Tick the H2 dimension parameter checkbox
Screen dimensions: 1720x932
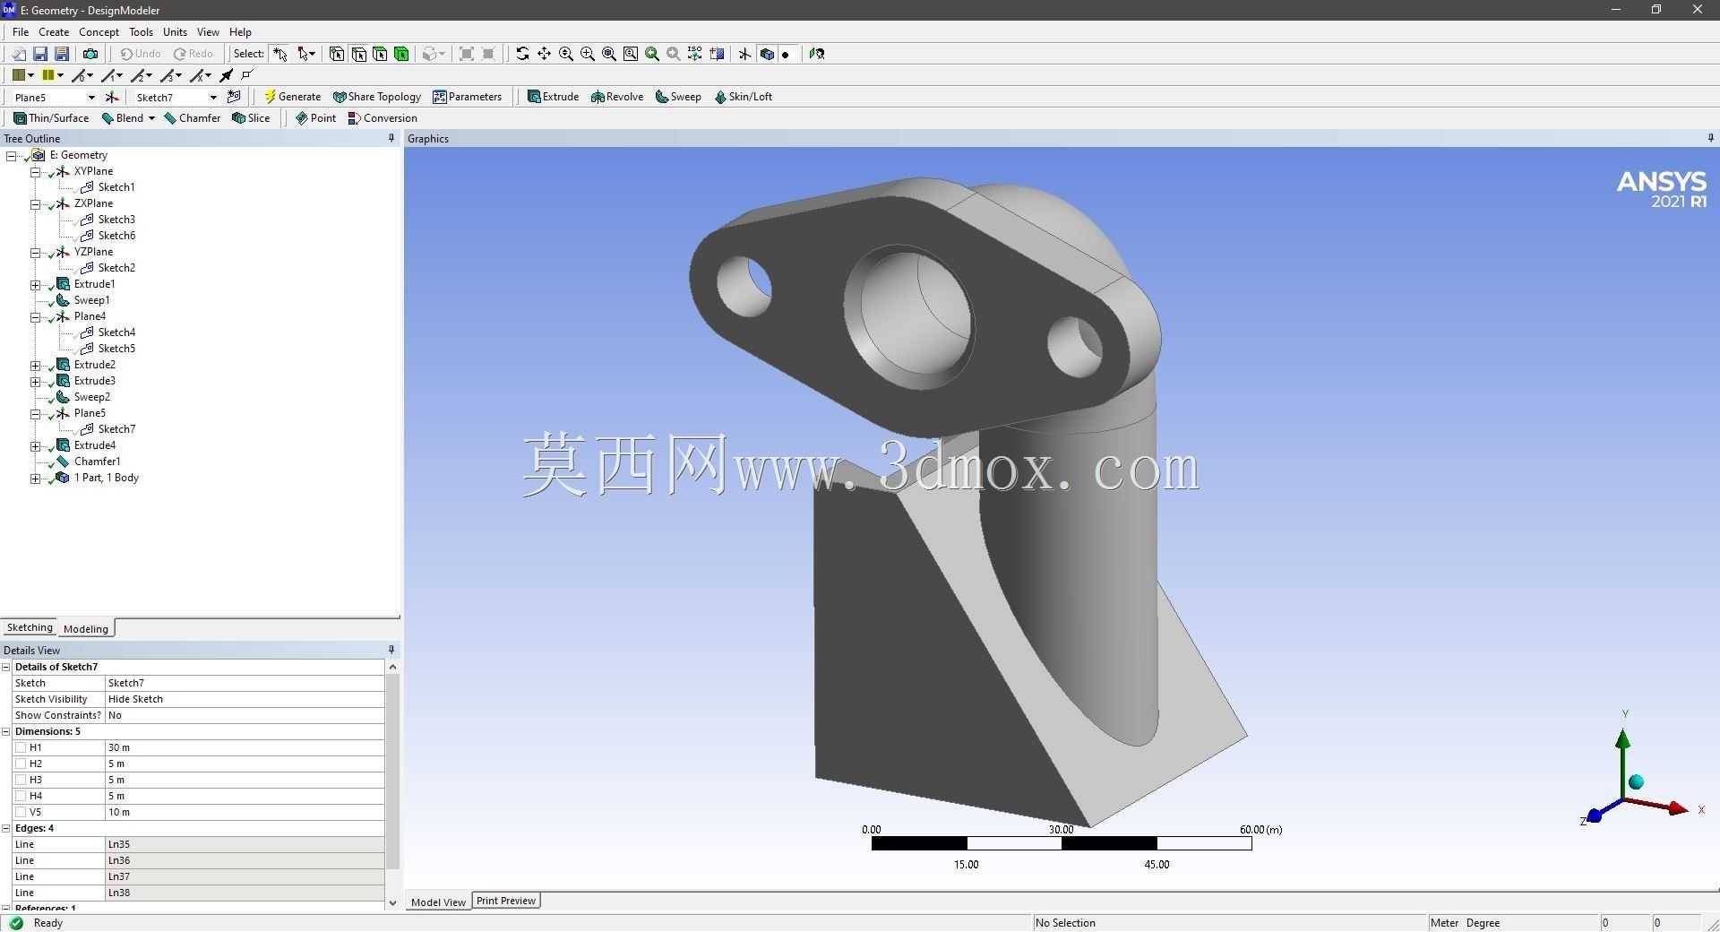21,764
